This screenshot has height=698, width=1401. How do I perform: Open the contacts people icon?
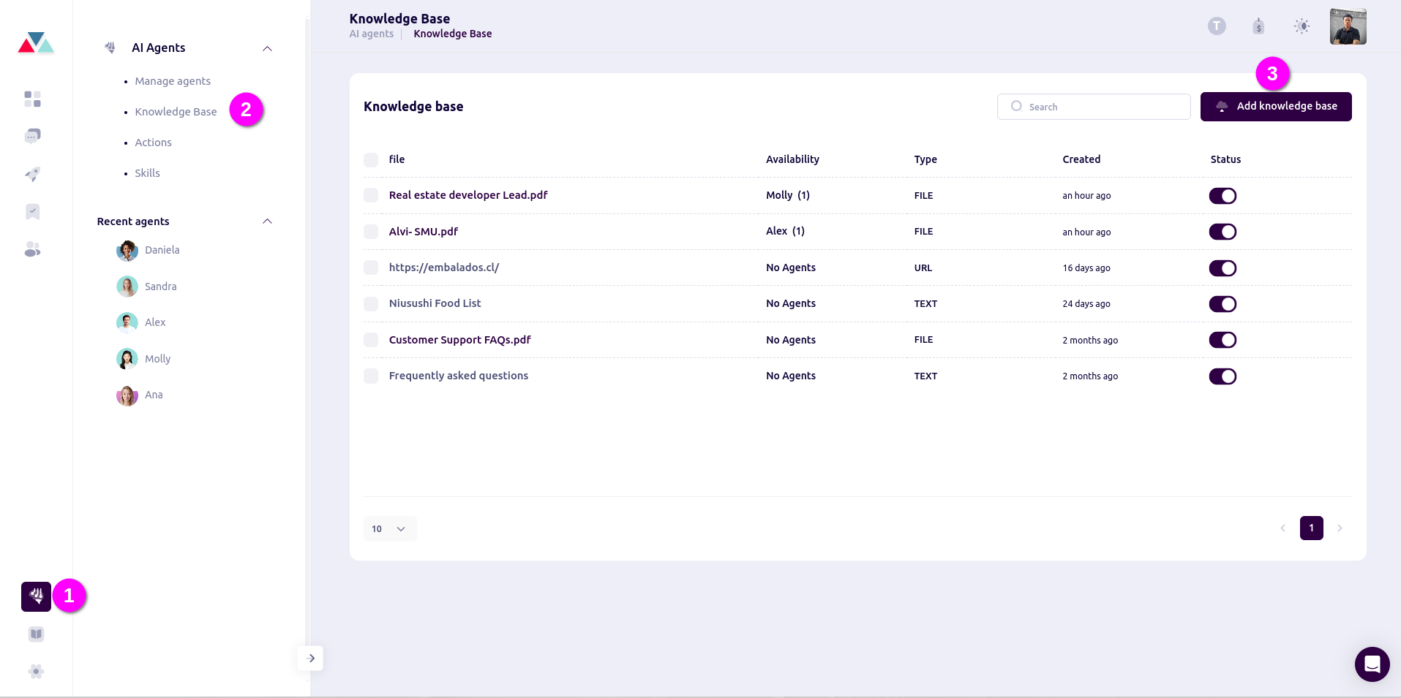click(x=32, y=249)
